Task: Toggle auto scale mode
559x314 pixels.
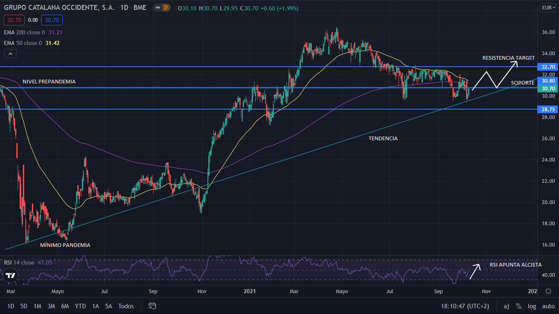Action: [548, 306]
